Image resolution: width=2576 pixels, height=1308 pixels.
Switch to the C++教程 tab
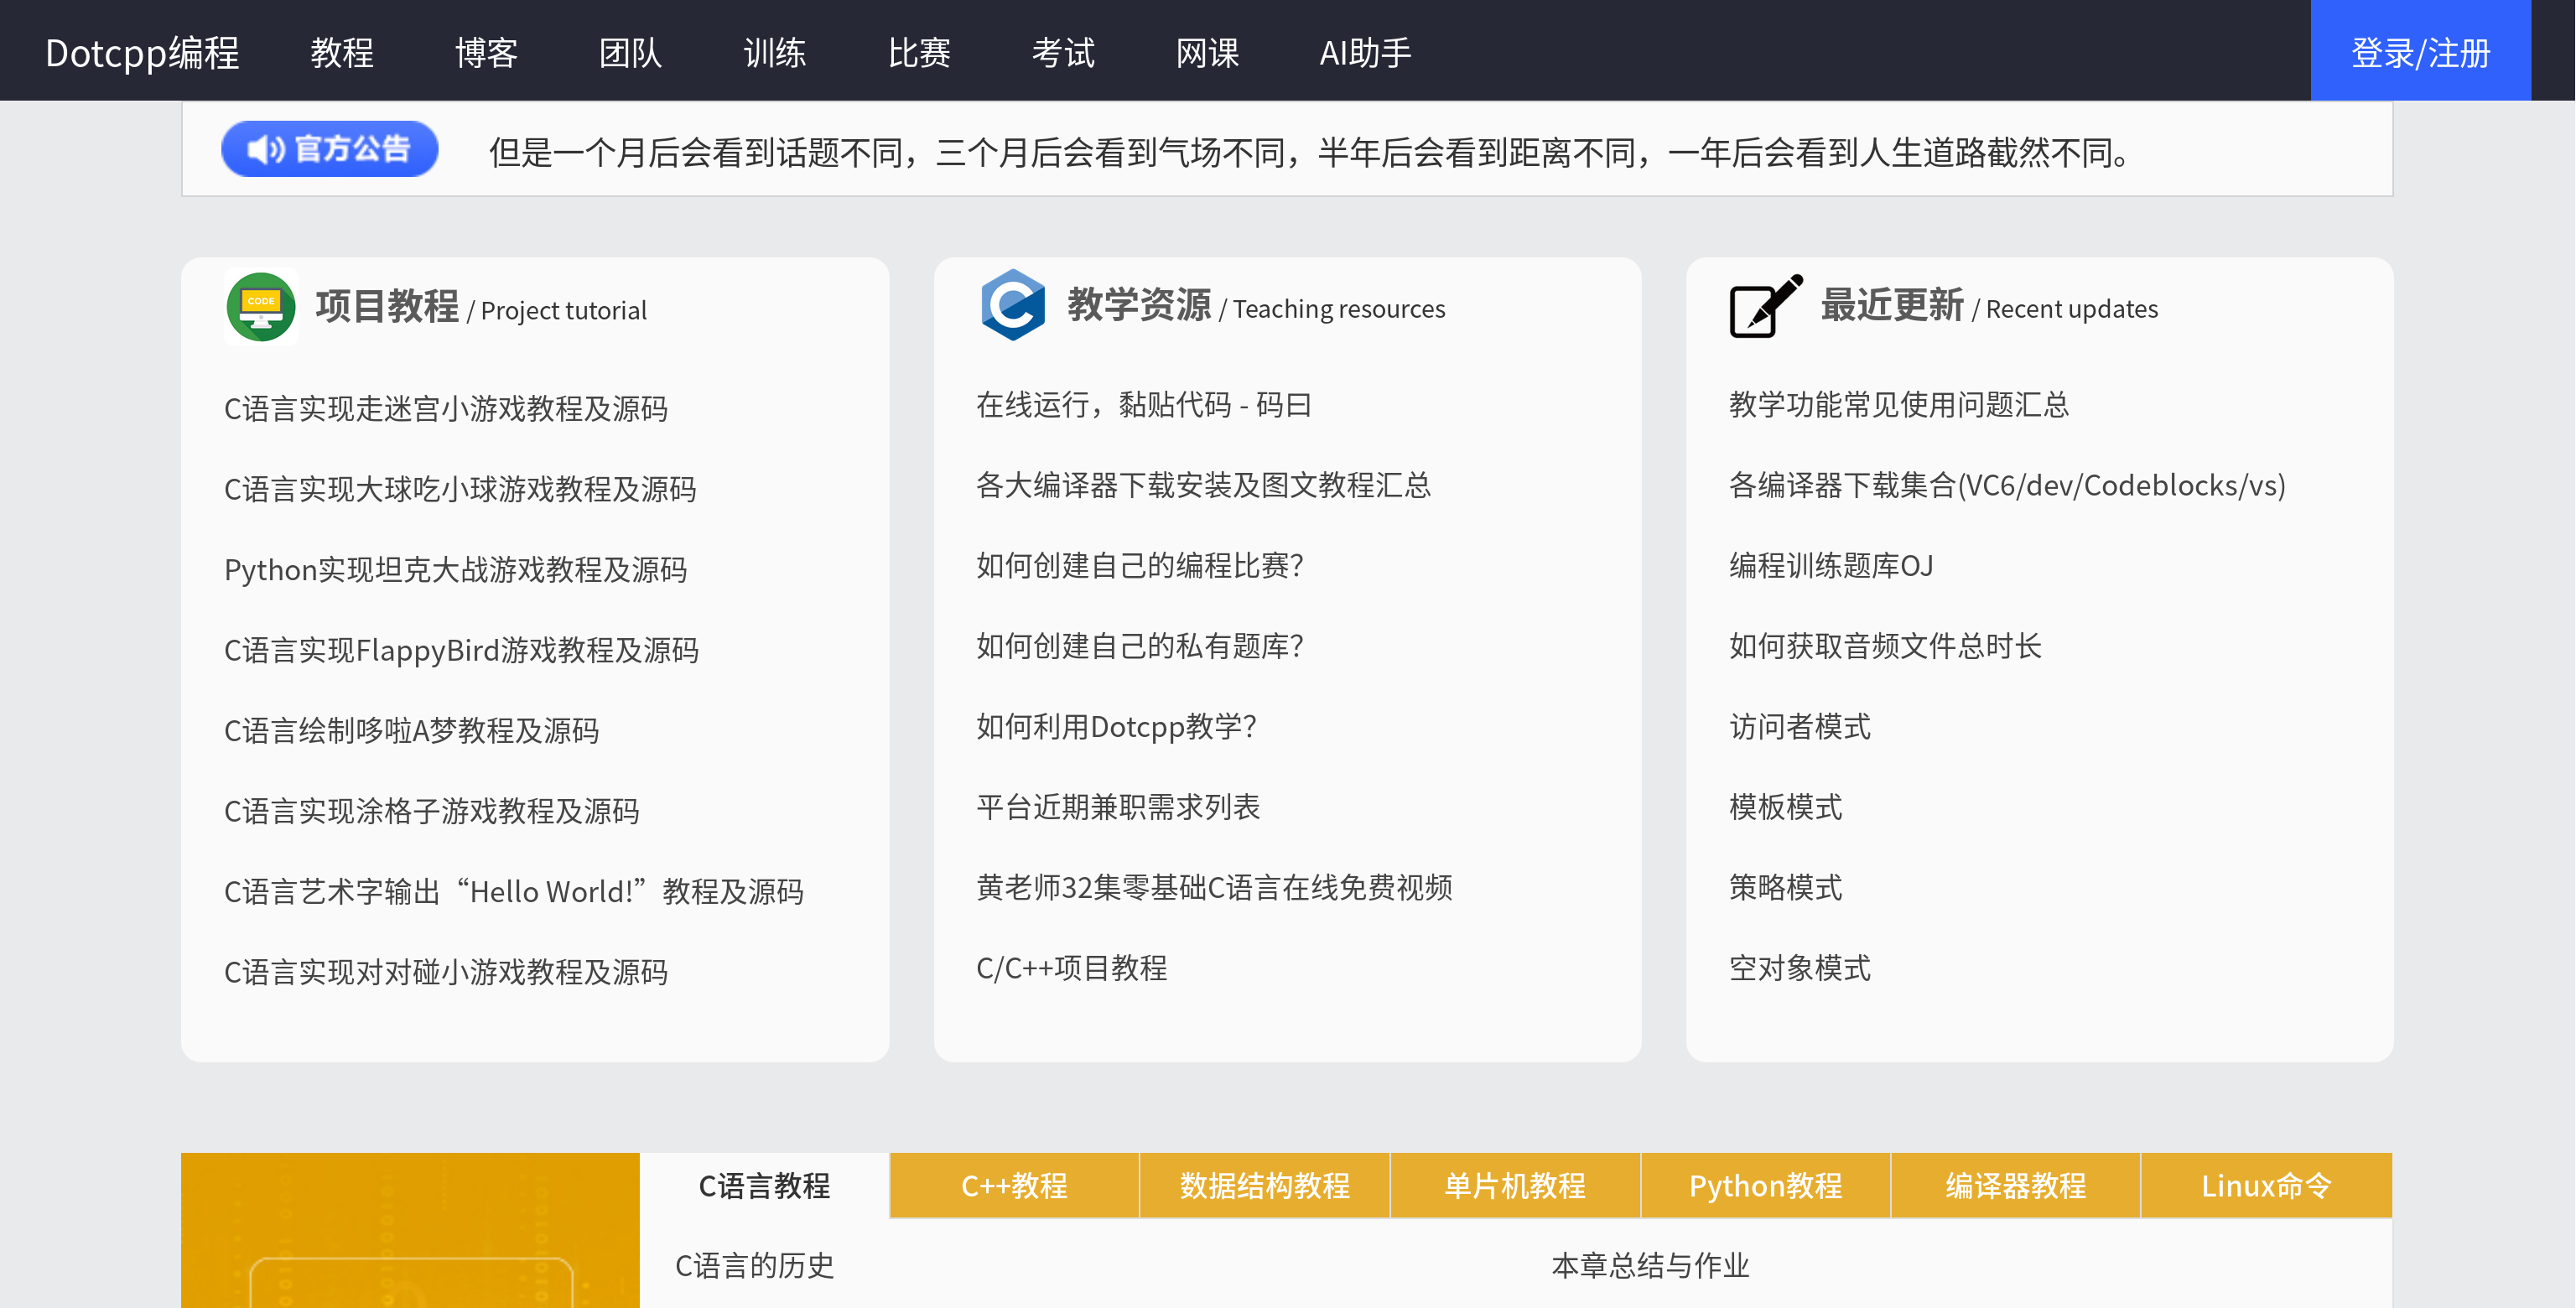click(1014, 1185)
